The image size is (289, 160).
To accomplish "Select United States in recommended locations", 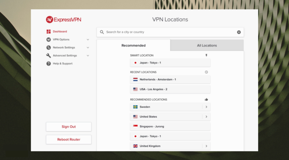I will [x=170, y=117].
